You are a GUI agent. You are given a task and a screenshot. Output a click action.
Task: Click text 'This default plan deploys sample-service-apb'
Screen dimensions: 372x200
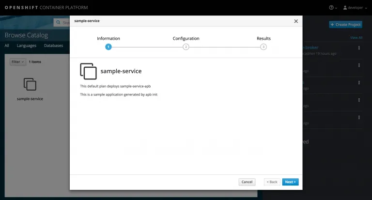(x=115, y=86)
